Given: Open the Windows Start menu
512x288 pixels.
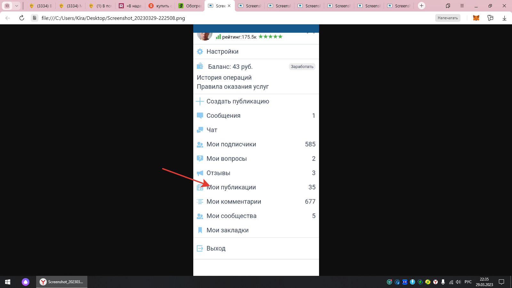Looking at the screenshot, I should pos(8,282).
